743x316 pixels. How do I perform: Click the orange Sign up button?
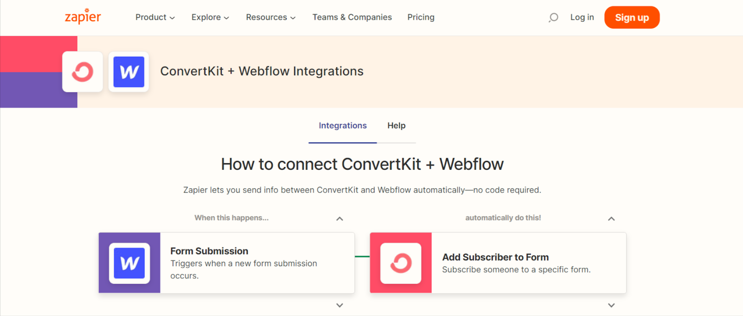tap(632, 18)
